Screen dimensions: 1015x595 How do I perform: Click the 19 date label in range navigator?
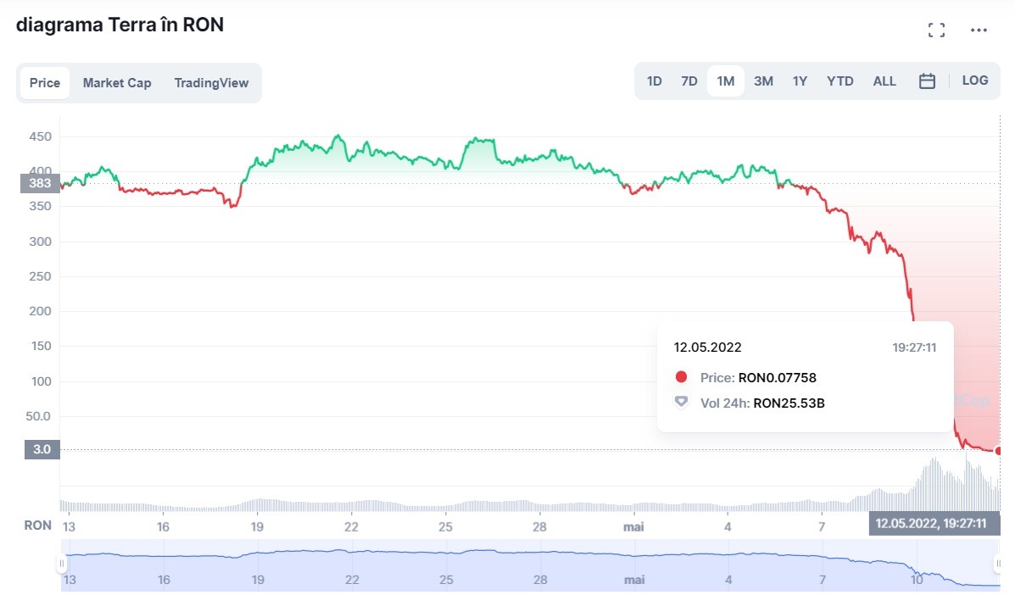258,580
